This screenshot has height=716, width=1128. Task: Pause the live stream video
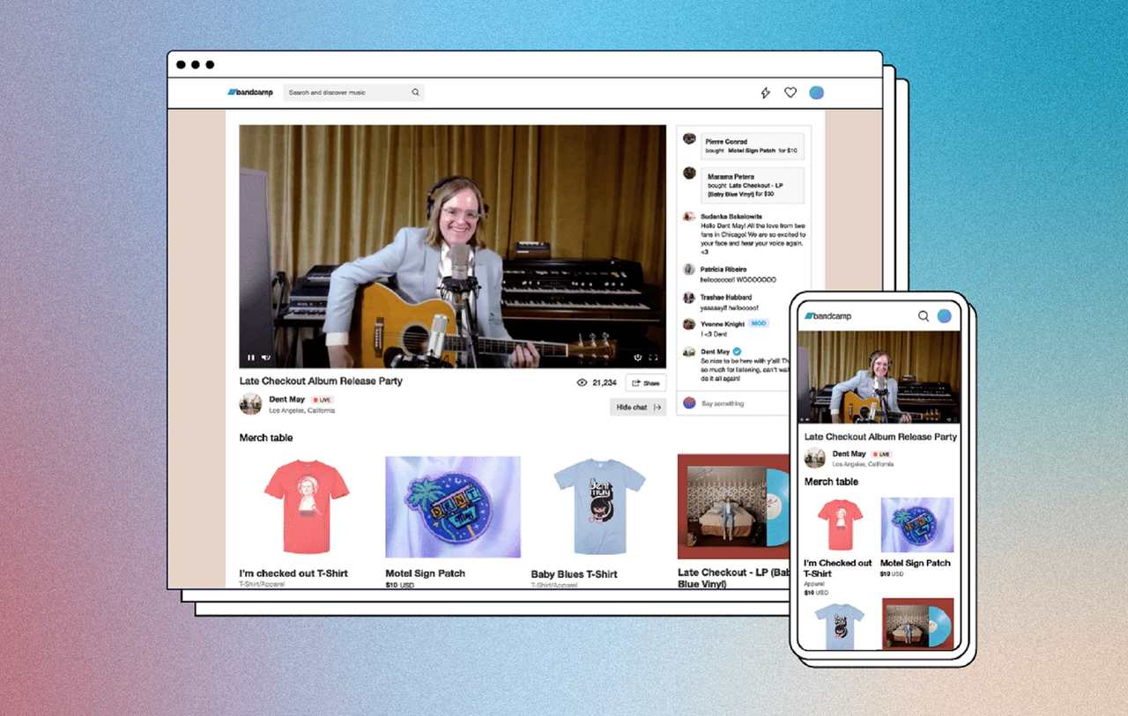coord(251,358)
